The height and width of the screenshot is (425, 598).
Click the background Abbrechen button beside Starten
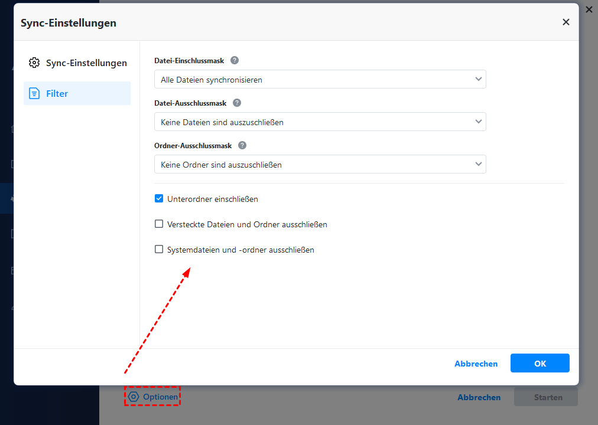pyautogui.click(x=479, y=397)
